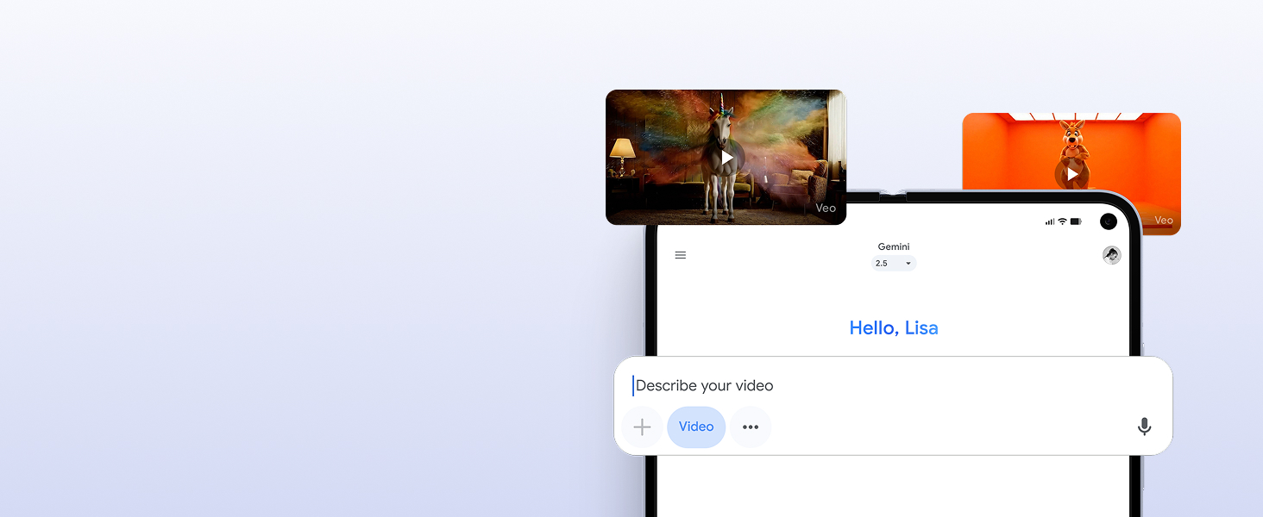Play the kangaroo video on orange background
The height and width of the screenshot is (517, 1263).
tap(1071, 174)
